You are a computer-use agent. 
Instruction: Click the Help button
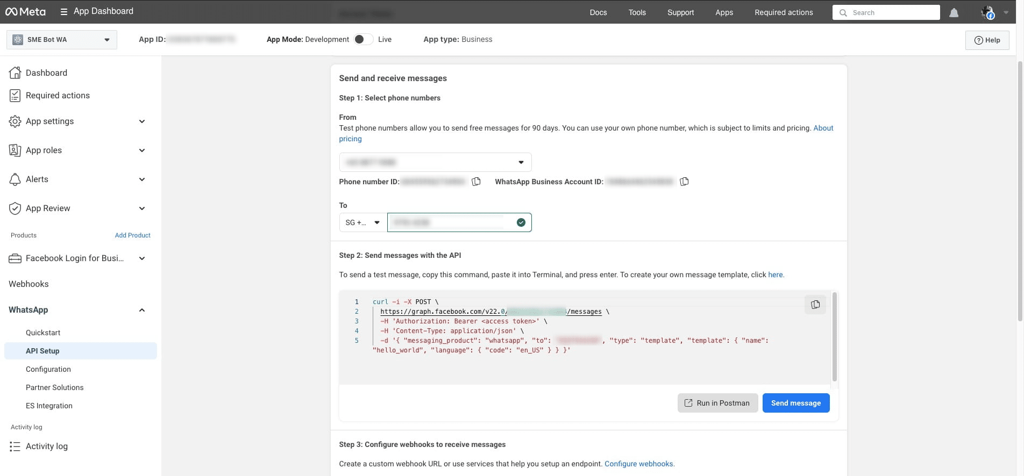(987, 40)
